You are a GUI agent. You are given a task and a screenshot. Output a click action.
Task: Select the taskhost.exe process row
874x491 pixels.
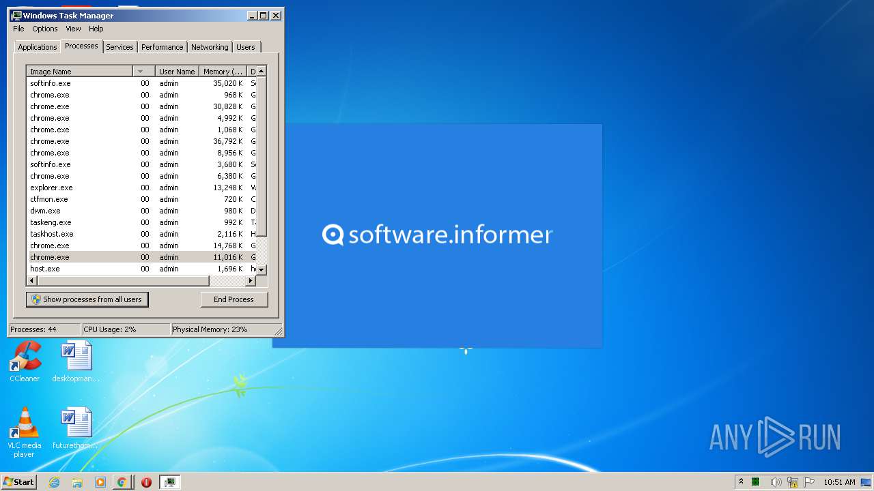point(141,234)
